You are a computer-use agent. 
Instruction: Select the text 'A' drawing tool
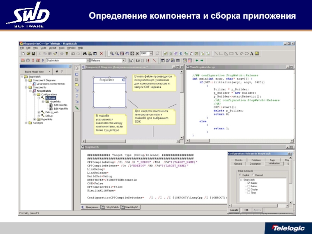252,53
